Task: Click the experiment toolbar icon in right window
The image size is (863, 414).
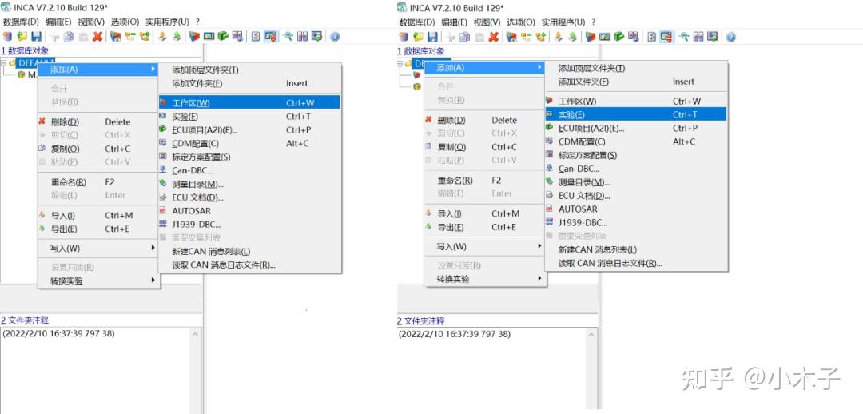Action: pyautogui.click(x=605, y=37)
